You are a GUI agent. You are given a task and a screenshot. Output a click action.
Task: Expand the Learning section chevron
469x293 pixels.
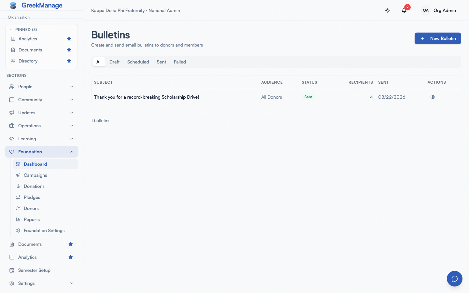[72, 139]
